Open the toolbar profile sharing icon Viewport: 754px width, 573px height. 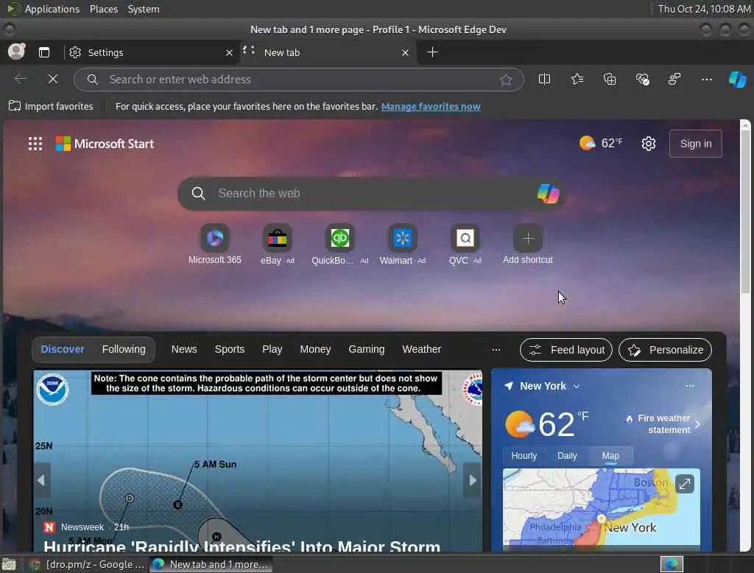[674, 79]
